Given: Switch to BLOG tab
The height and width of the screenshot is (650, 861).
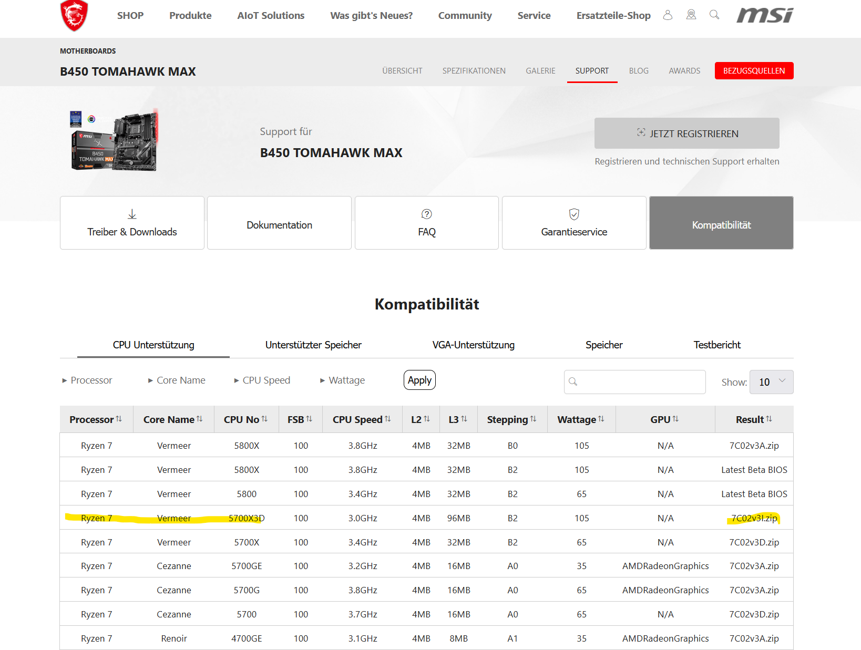Looking at the screenshot, I should [639, 71].
